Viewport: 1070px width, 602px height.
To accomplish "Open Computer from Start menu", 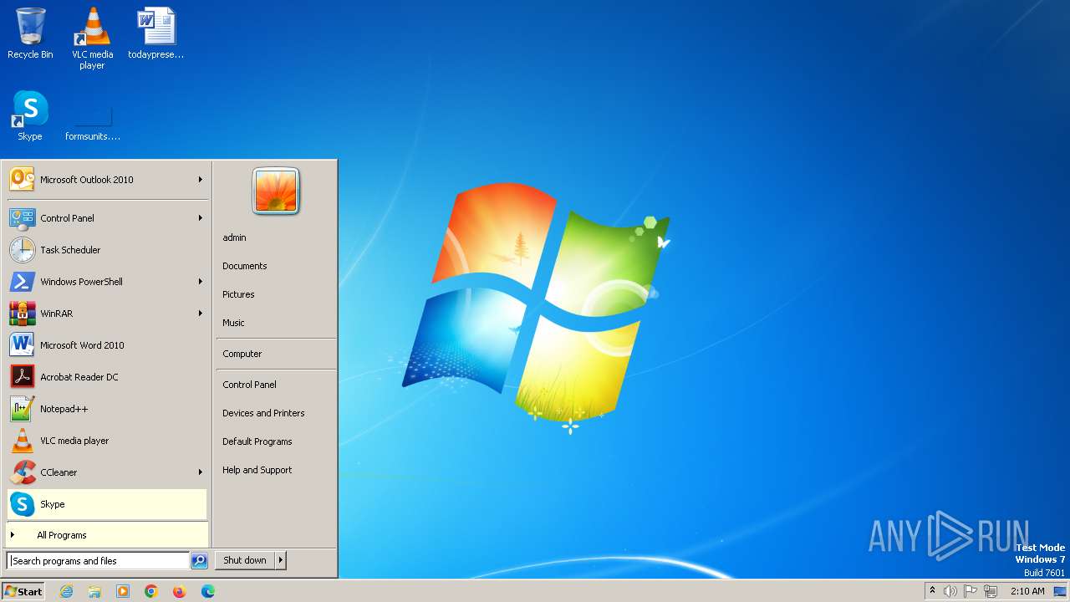I will click(x=242, y=354).
